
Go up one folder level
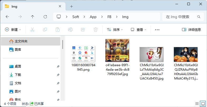point(32,17)
